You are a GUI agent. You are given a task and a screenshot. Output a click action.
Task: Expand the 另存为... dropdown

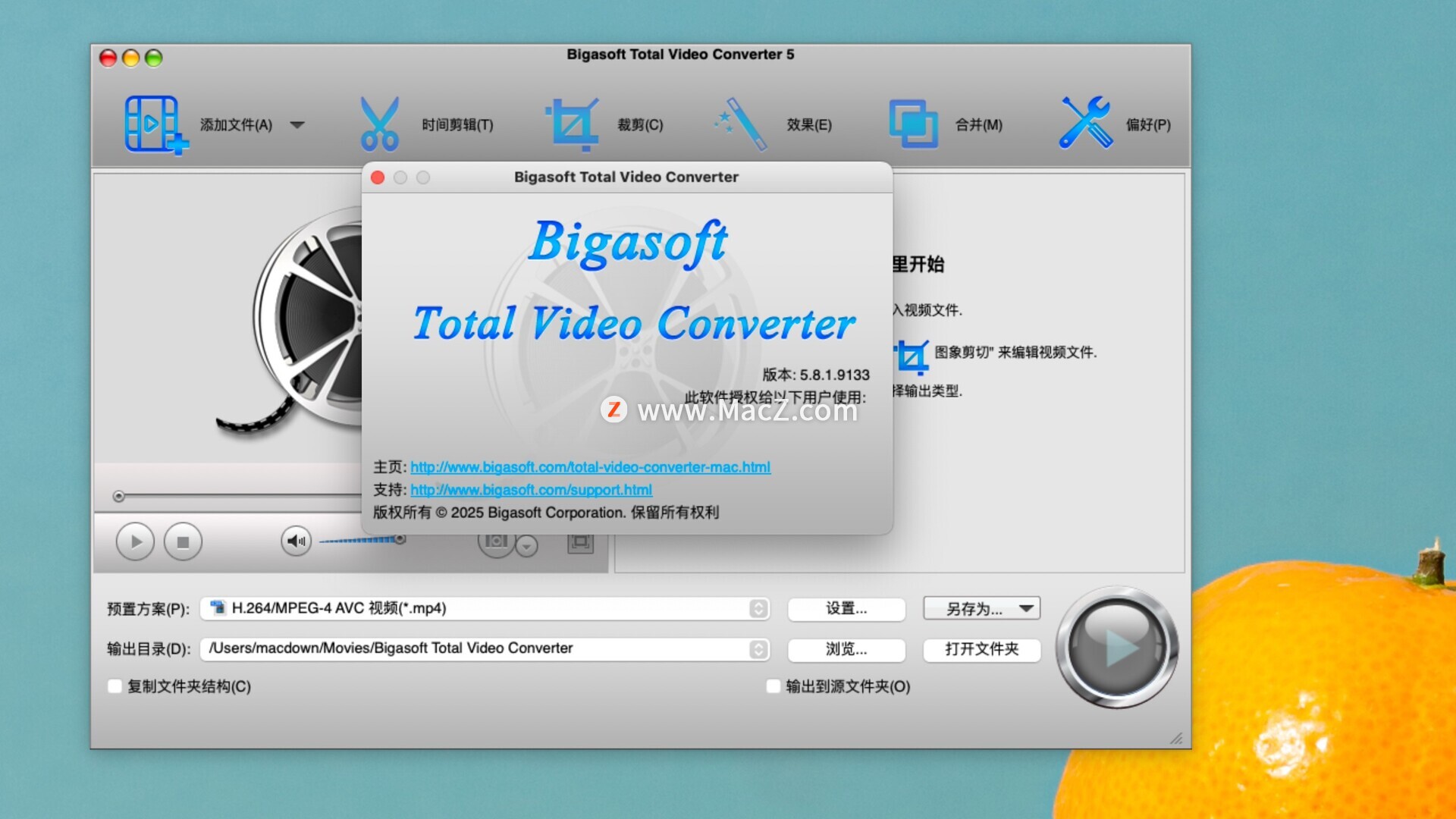[x=982, y=609]
